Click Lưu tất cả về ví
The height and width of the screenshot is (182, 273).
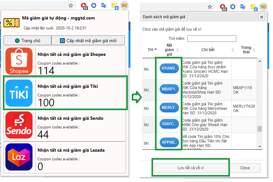[x=191, y=168]
